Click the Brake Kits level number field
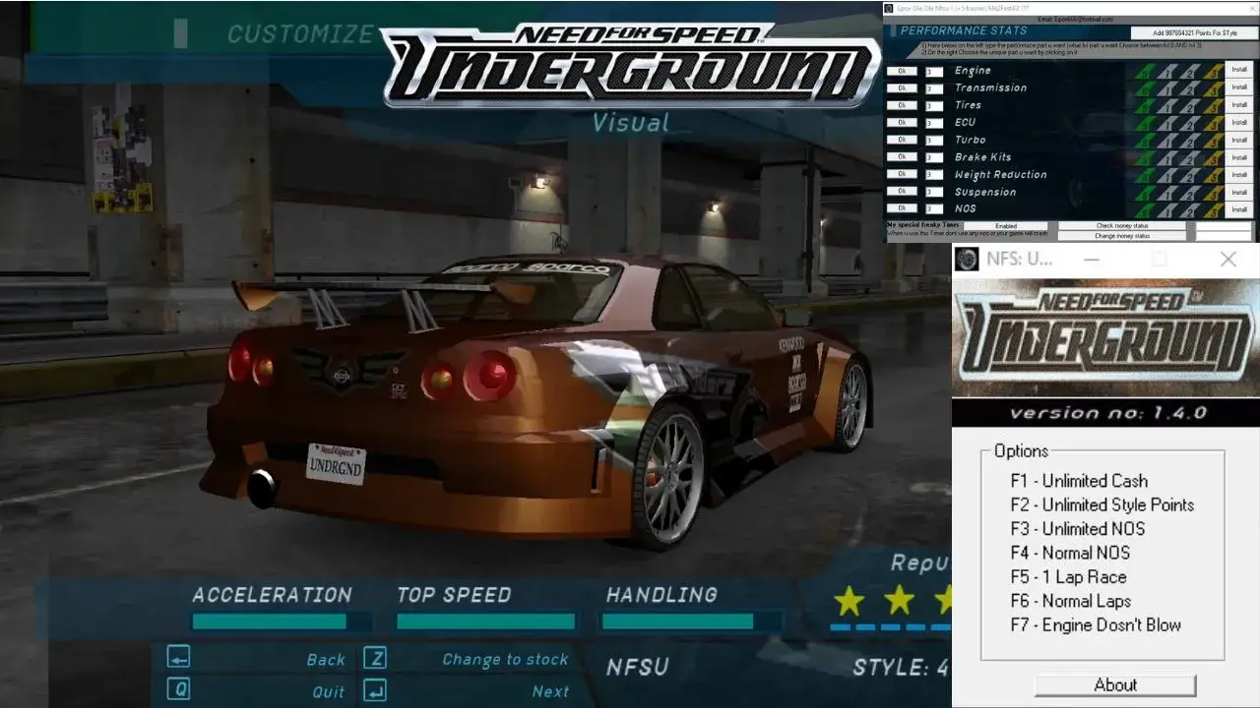The width and height of the screenshot is (1260, 708). tap(934, 158)
